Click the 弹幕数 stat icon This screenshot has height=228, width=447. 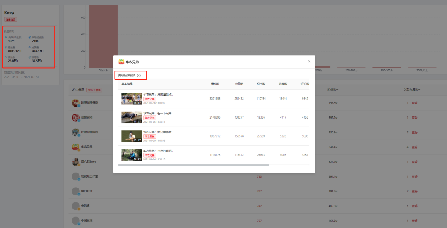click(30, 57)
